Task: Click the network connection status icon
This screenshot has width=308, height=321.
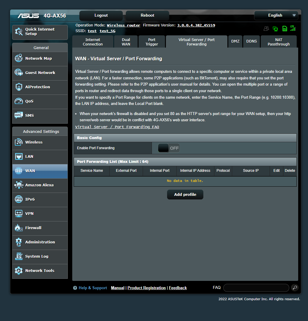Action: (275, 29)
